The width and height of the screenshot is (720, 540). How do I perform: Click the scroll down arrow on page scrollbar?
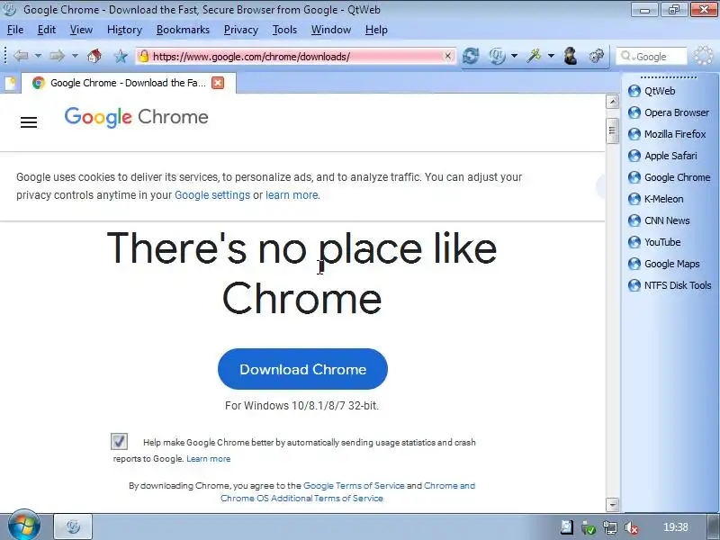coord(612,505)
